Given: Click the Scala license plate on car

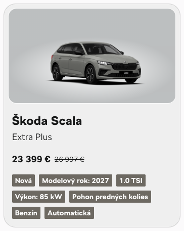Looking at the screenshot, I should (x=126, y=73).
